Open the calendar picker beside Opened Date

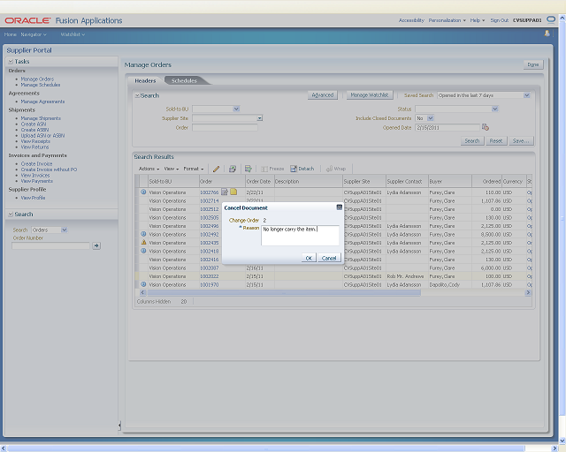tap(486, 127)
